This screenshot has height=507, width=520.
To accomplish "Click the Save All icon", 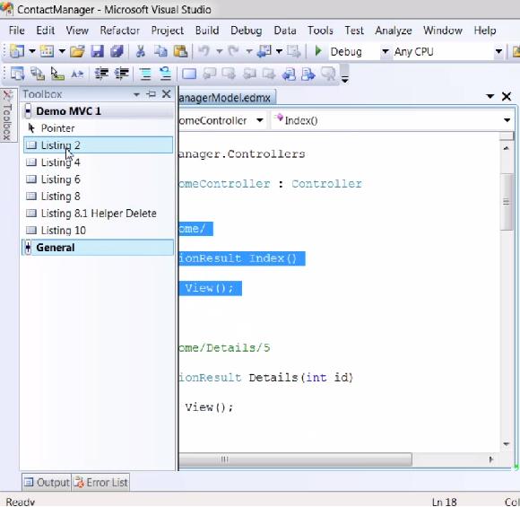I will pos(117,51).
